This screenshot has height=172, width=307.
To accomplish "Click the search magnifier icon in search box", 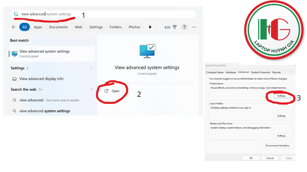I will [16, 14].
